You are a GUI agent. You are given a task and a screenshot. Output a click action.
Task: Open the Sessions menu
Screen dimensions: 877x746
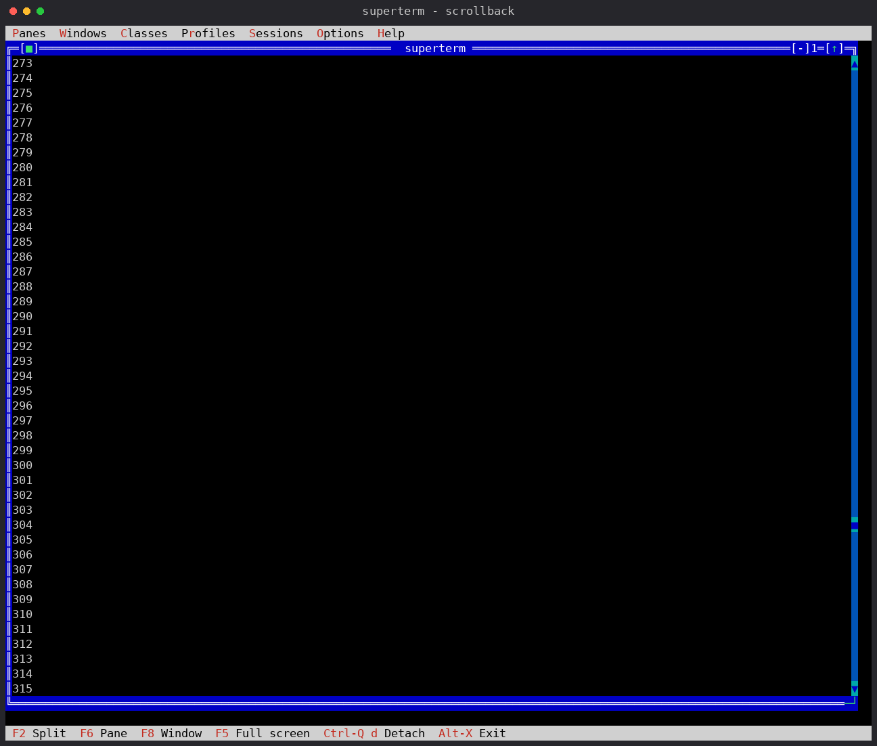276,33
